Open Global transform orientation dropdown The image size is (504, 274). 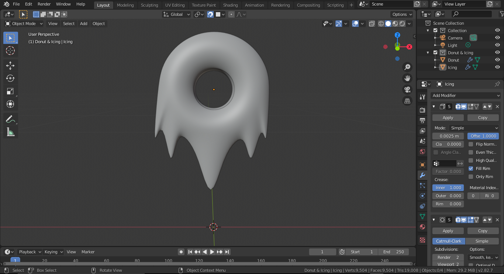coord(177,14)
